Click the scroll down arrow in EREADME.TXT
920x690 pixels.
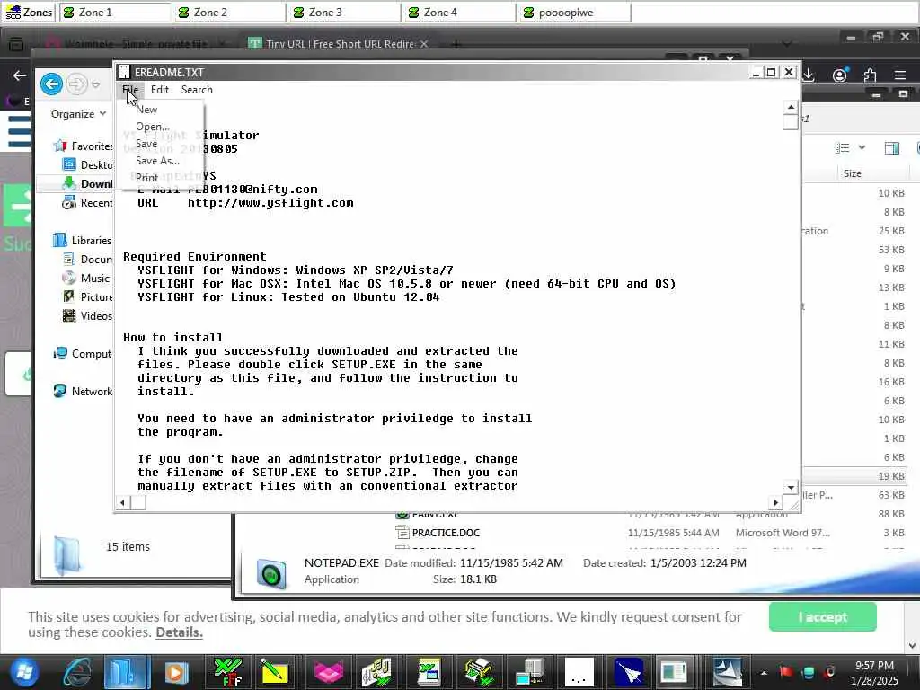(x=791, y=487)
